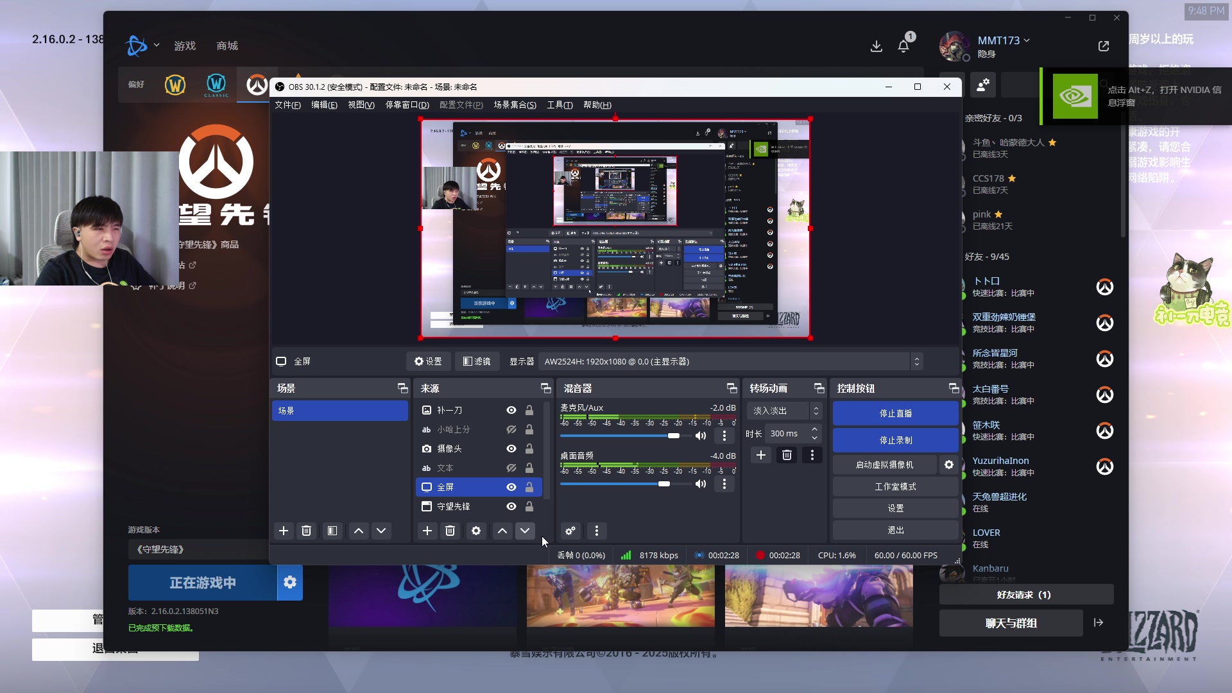Screen dimensions: 1232x693
Task: Pop out the 混音器 dock panel
Action: coord(732,388)
